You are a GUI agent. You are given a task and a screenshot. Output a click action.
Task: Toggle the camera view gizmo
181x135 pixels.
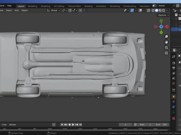point(166,48)
